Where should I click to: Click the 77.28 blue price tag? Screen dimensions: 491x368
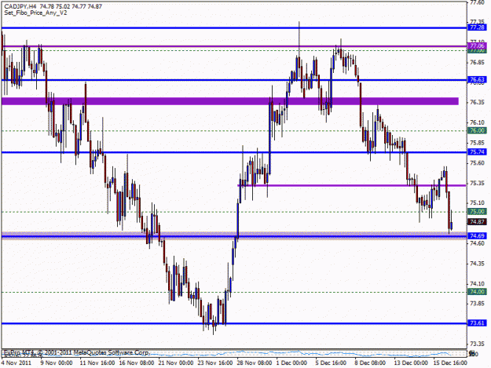(477, 27)
